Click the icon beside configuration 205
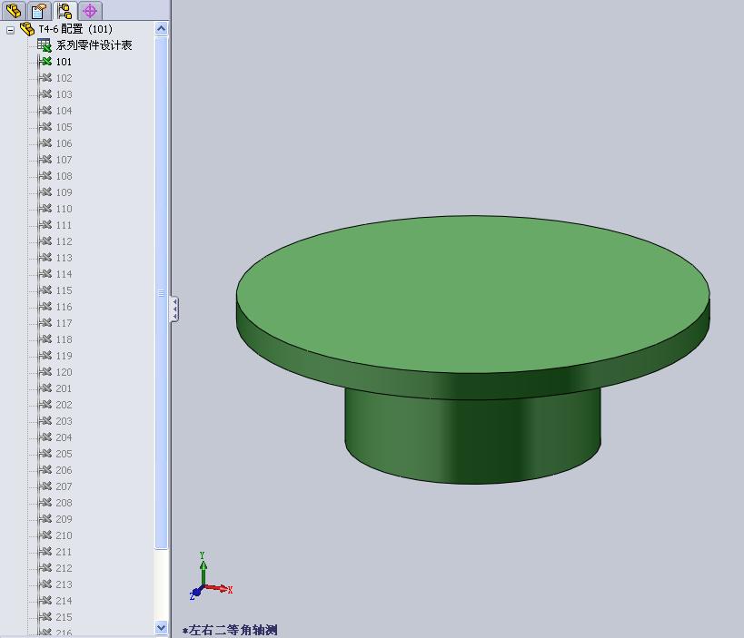 pos(45,454)
